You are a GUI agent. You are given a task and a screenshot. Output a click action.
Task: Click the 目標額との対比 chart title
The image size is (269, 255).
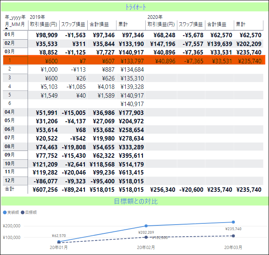pyautogui.click(x=135, y=201)
